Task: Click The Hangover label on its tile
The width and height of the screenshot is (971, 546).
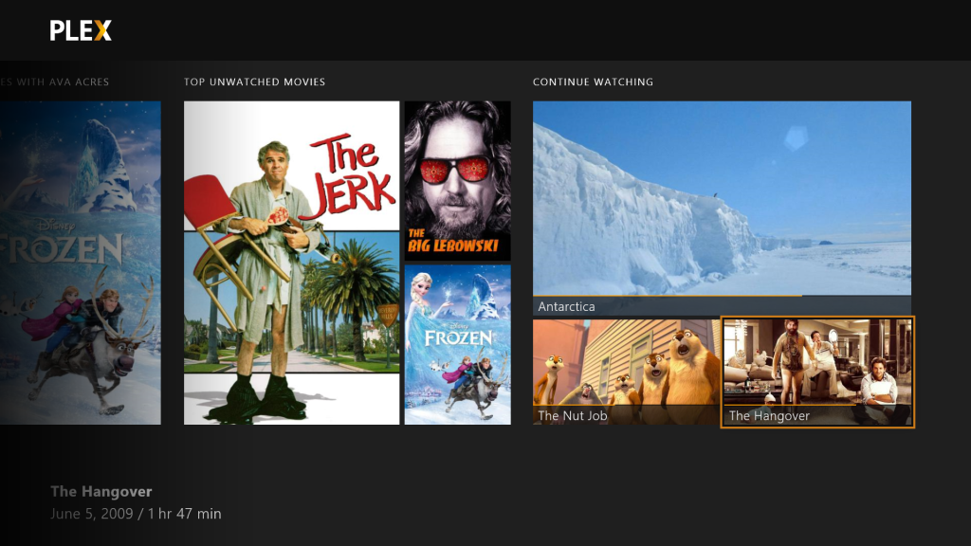Action: coord(769,416)
